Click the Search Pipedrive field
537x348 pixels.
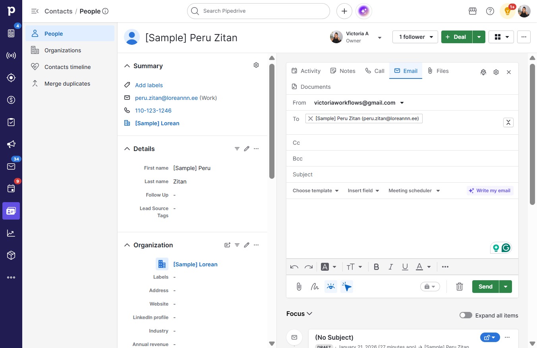[x=259, y=11]
